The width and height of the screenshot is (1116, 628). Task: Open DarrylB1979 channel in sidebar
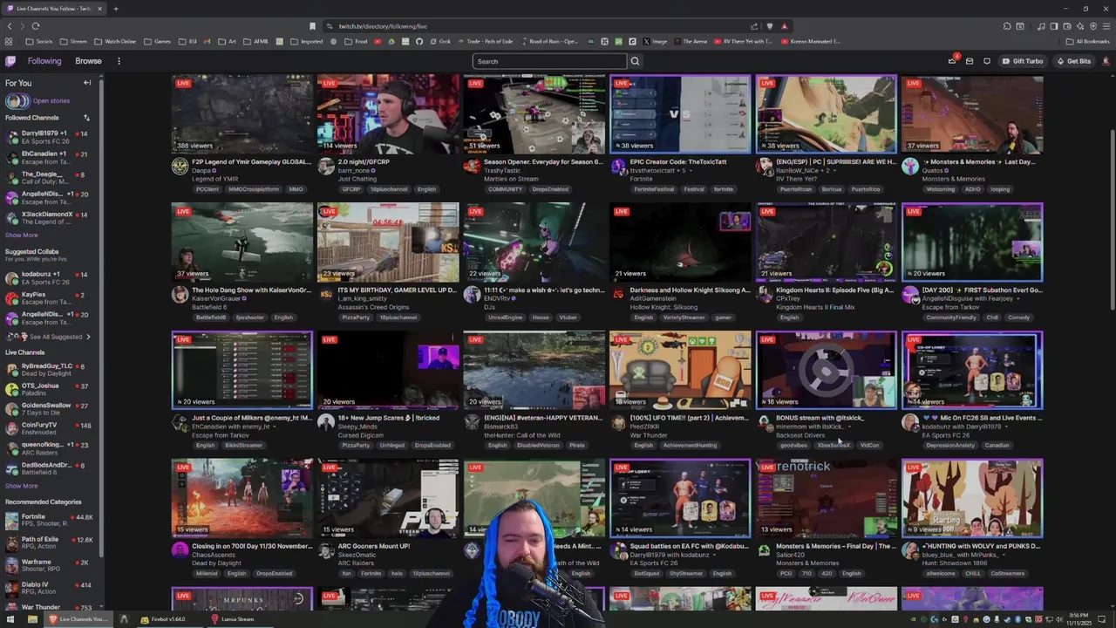click(51, 137)
